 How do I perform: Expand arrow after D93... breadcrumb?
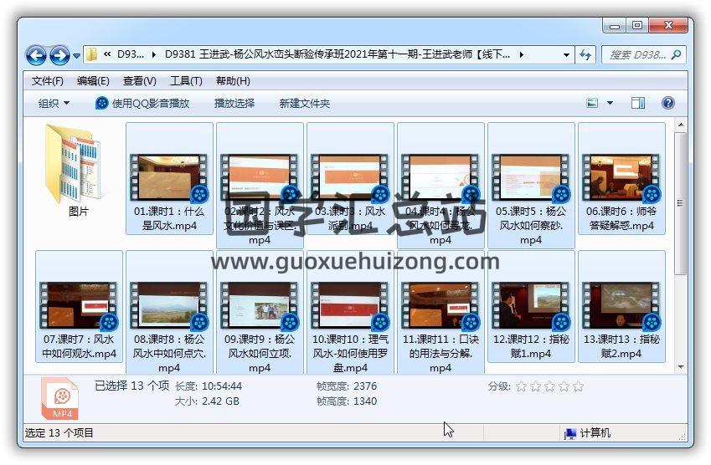point(154,55)
